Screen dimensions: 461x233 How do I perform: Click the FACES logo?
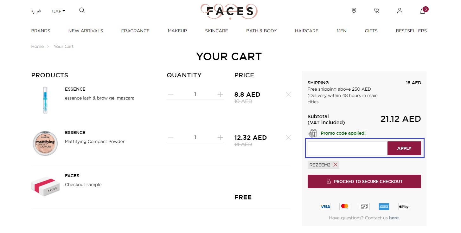click(229, 11)
